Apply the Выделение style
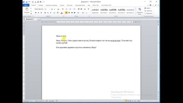 [95, 11]
